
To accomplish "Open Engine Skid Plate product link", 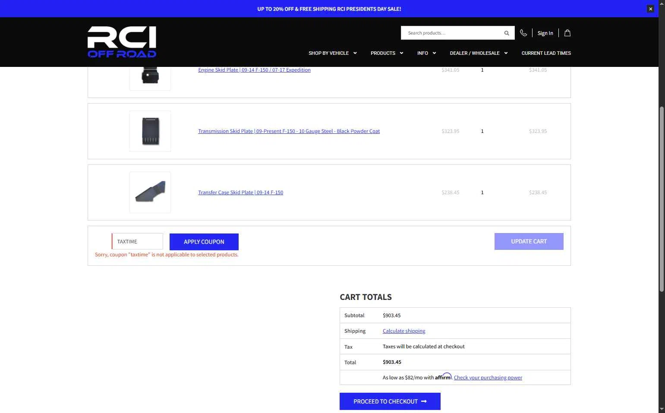I will pos(254,70).
